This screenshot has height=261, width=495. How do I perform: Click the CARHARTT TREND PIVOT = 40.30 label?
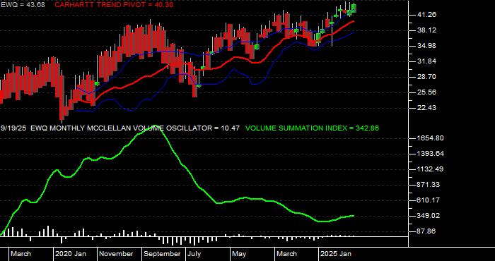click(114, 5)
